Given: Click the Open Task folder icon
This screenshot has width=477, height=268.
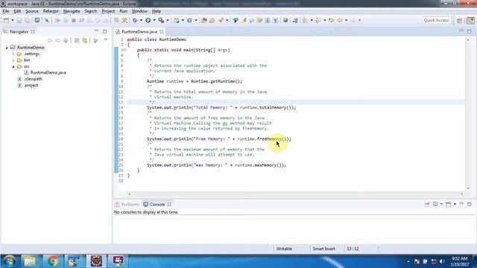Looking at the screenshot, I should (212, 20).
